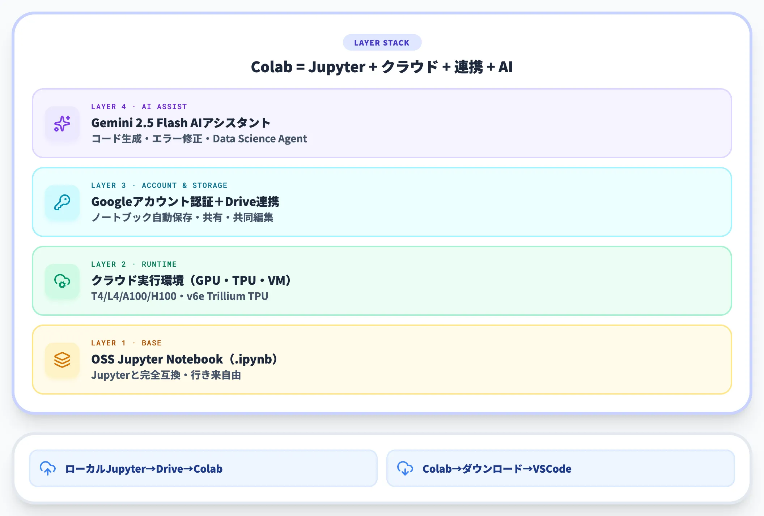Open the Colab→ダウンロード→VSCode card
Image resolution: width=764 pixels, height=516 pixels.
point(561,468)
